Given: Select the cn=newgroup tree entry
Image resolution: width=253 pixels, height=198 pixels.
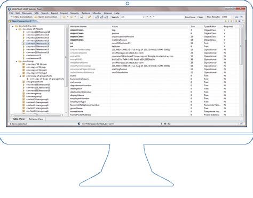Looking at the screenshot, I should (x=34, y=94).
